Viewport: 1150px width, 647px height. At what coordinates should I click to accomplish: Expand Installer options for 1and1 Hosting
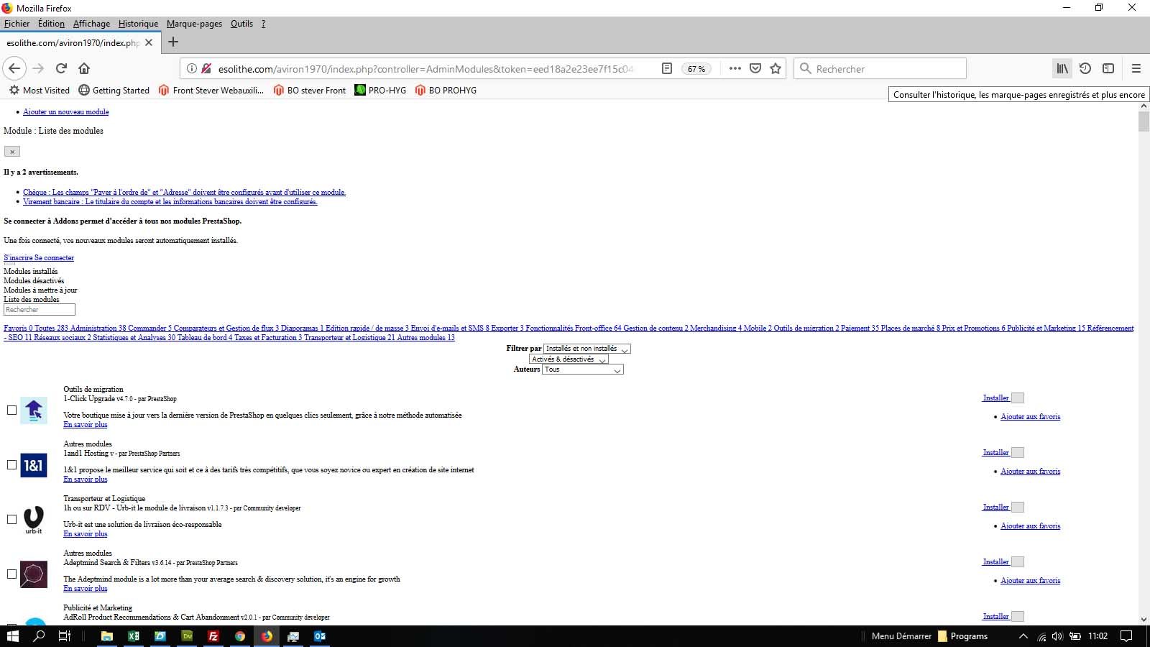(x=1018, y=453)
